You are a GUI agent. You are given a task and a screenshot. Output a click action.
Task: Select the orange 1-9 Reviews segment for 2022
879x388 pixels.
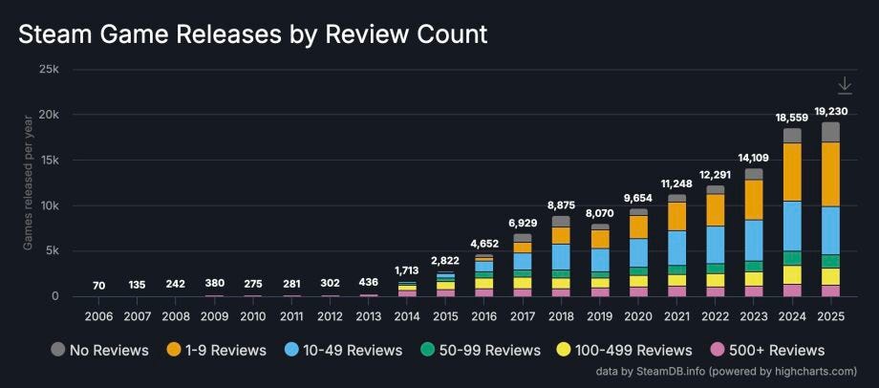(x=716, y=210)
